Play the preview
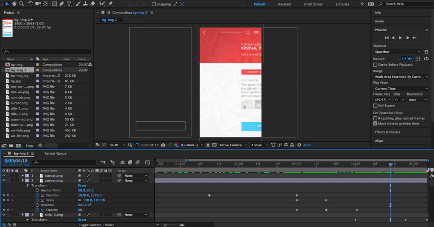Screen dimensions: 434x227 401,38
